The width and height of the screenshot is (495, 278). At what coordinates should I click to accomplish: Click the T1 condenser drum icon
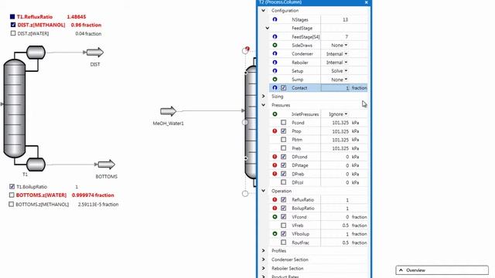tap(36, 53)
